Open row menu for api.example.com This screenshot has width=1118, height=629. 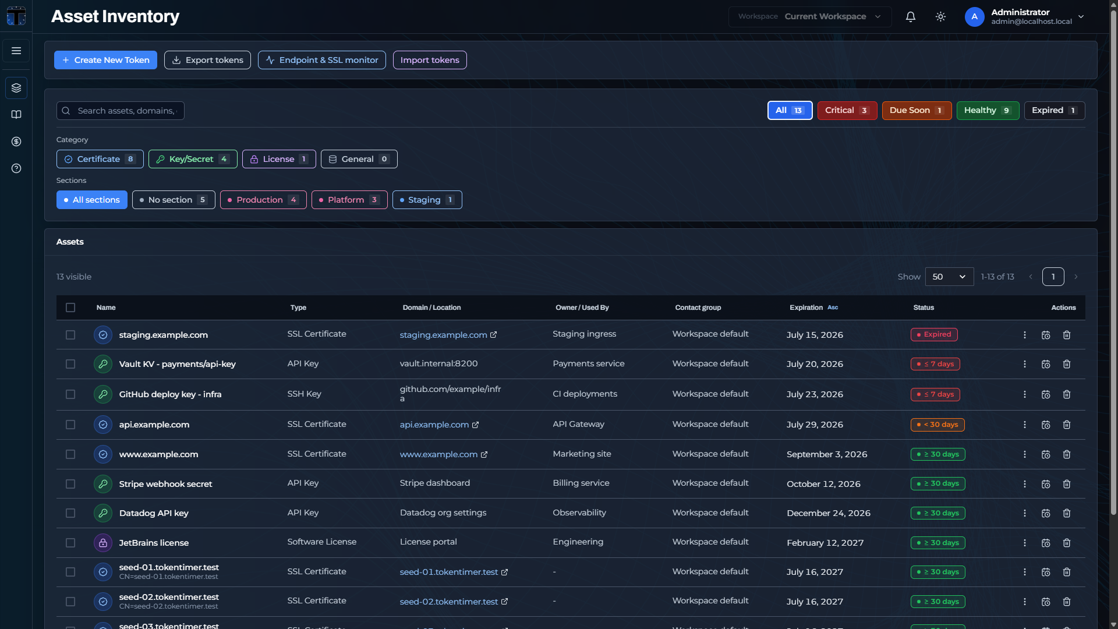1025,425
